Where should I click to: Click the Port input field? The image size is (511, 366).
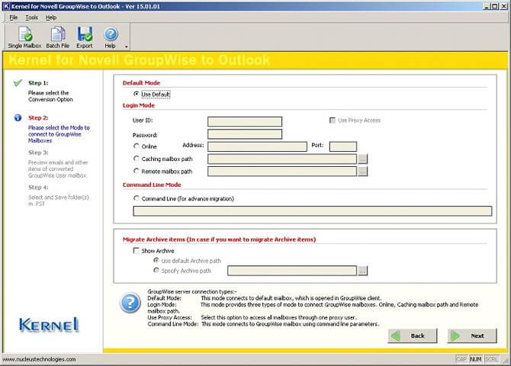click(x=343, y=146)
